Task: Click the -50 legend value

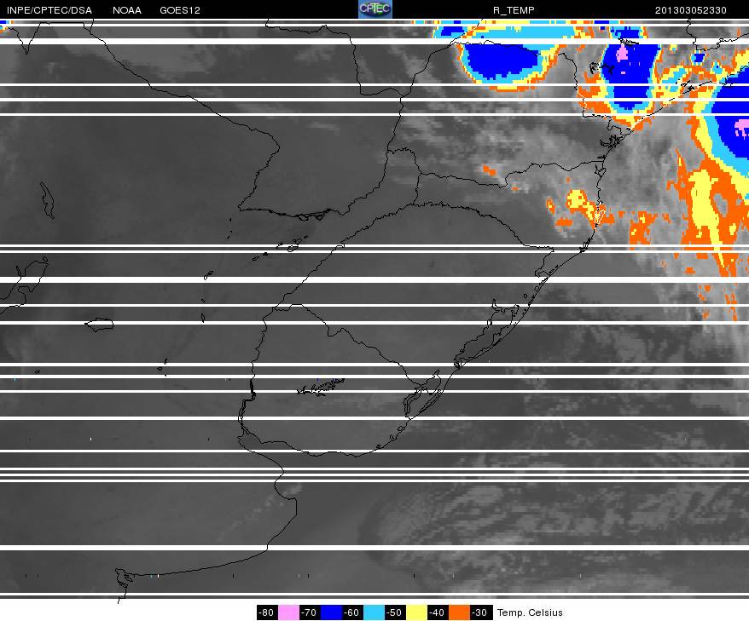Action: coord(395,612)
